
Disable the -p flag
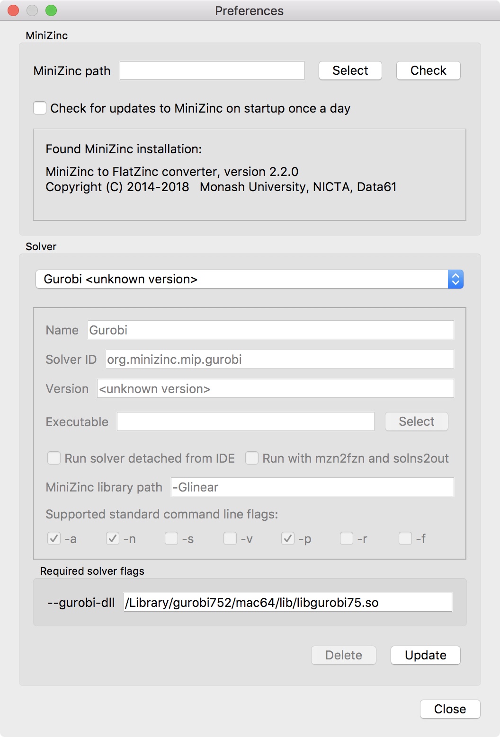point(287,538)
